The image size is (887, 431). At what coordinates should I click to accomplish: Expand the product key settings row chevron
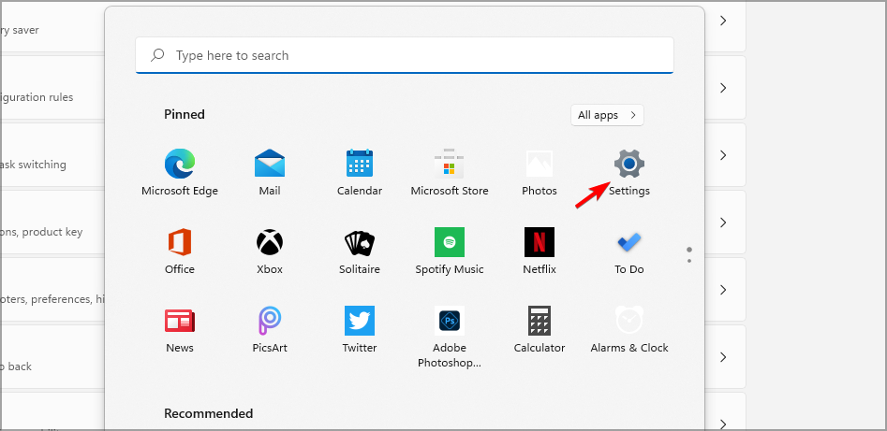click(723, 223)
